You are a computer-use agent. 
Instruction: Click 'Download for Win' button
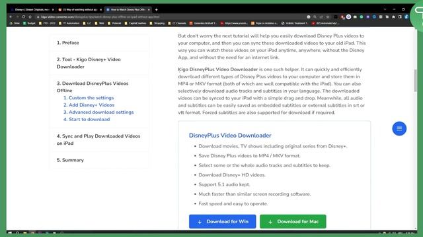coord(223,222)
